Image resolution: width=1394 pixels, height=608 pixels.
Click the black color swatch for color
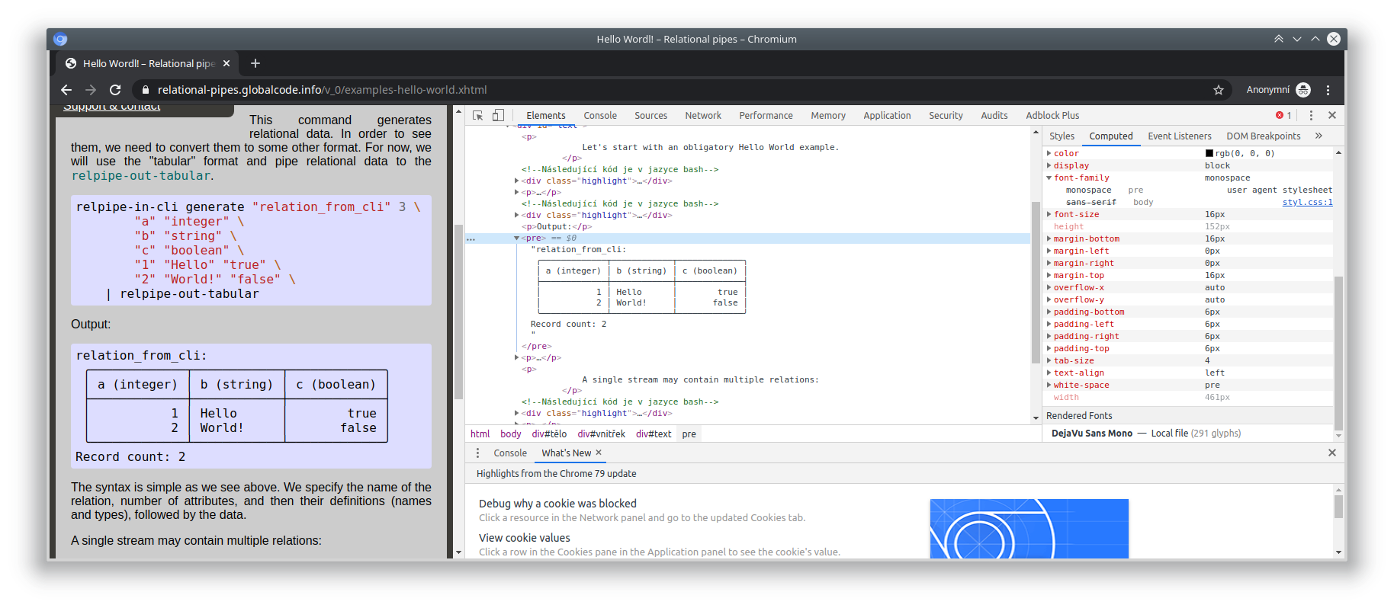click(x=1209, y=154)
